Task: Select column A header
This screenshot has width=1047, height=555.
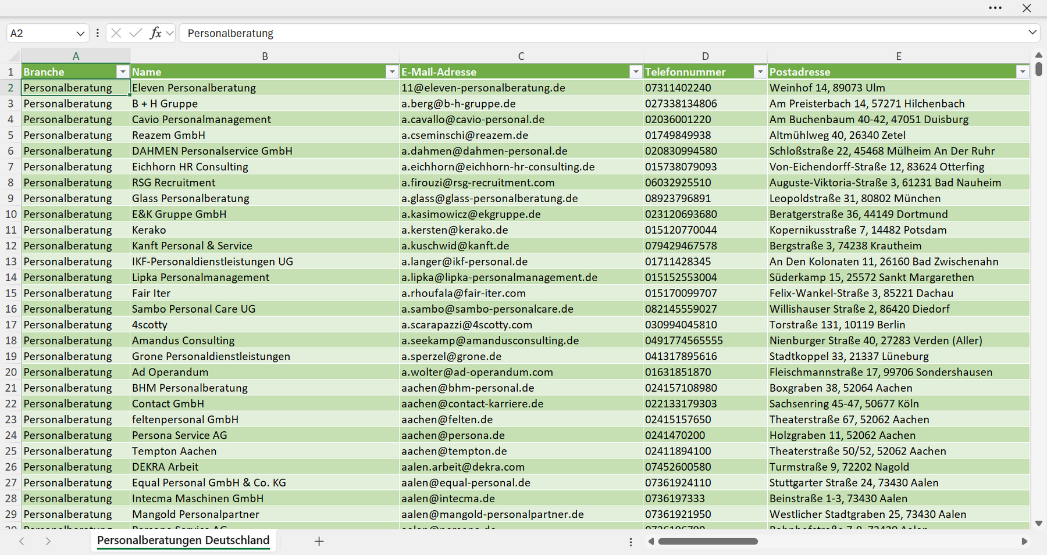Action: pos(76,56)
